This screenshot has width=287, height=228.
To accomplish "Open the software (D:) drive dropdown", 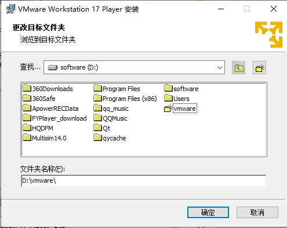I will click(134, 67).
